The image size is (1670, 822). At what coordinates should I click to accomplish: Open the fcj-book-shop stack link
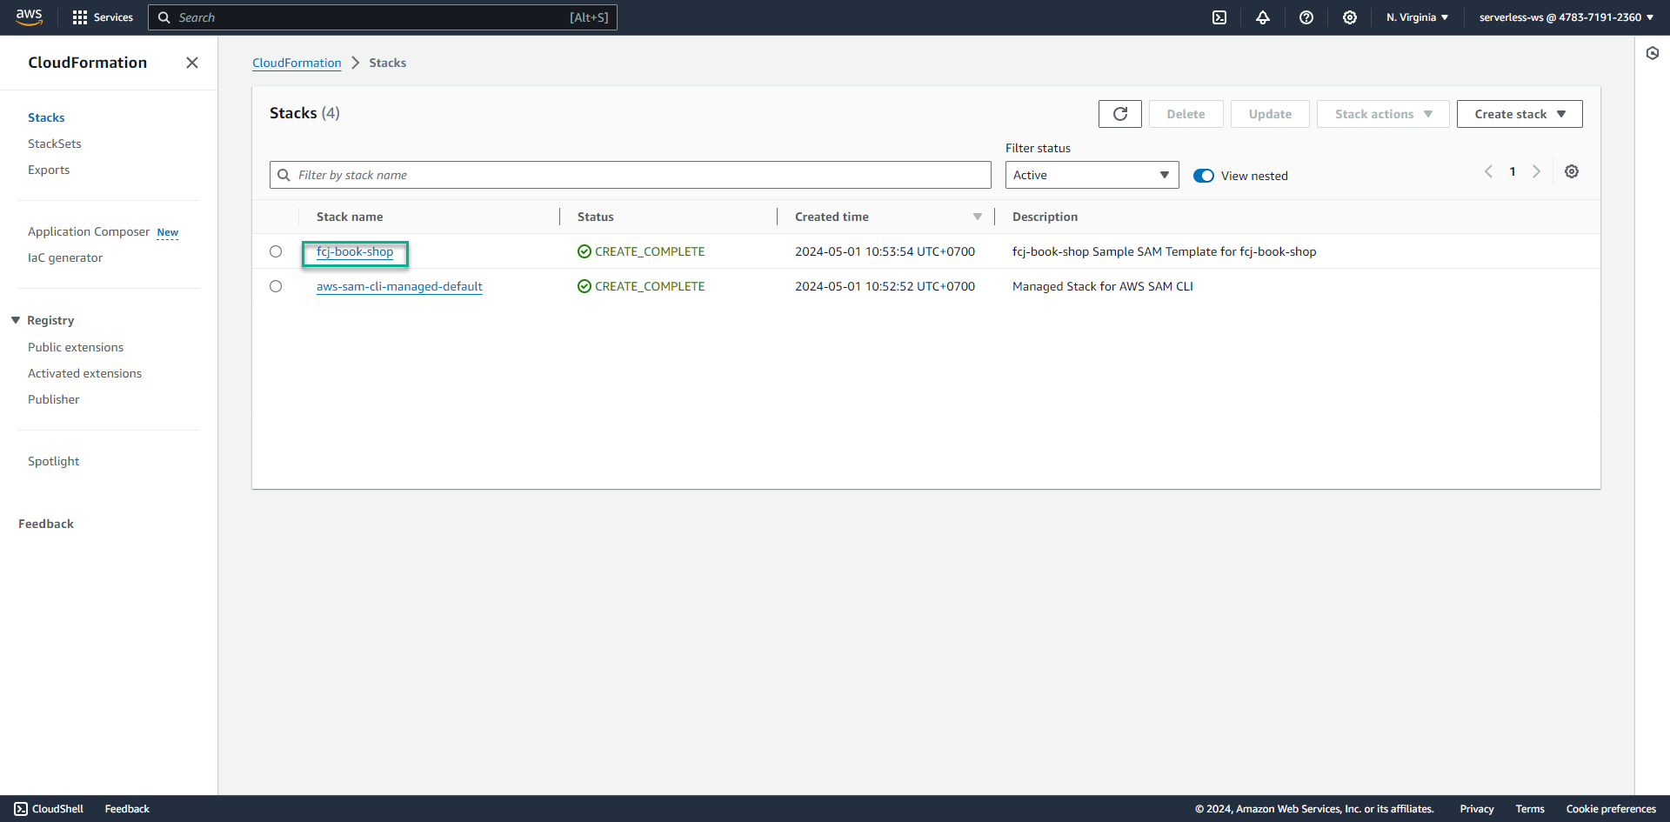coord(355,251)
